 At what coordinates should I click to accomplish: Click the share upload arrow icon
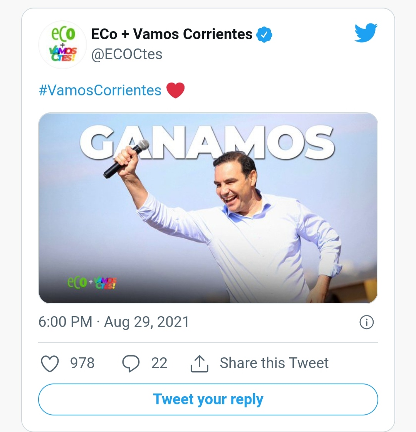[200, 364]
